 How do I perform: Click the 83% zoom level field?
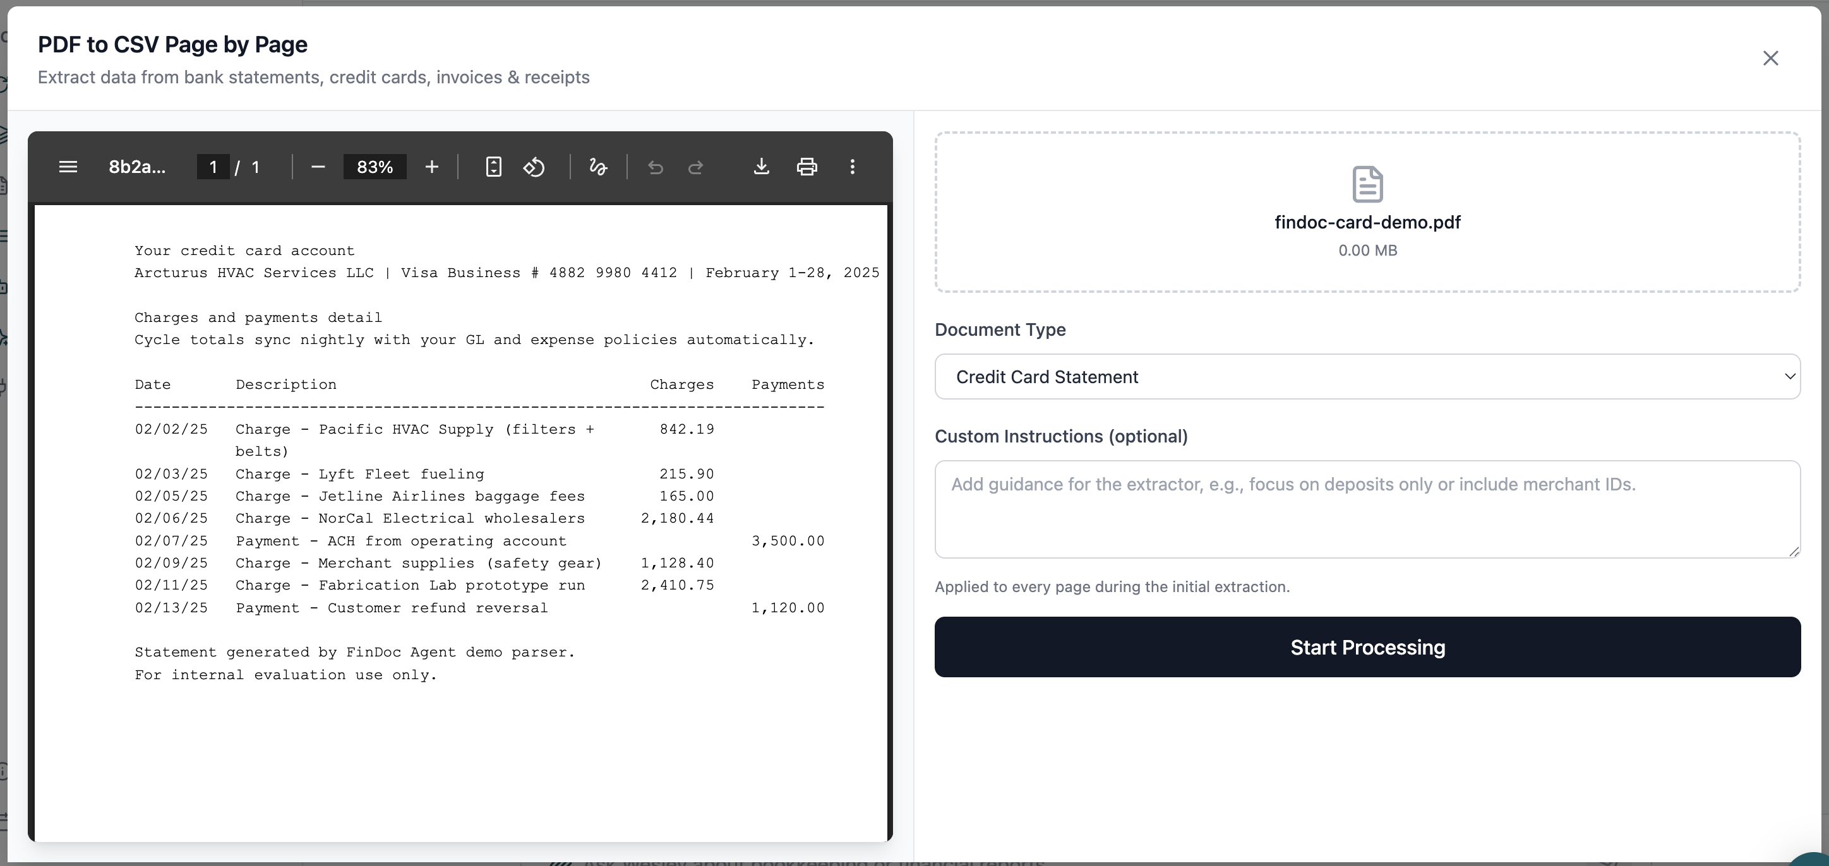point(375,167)
